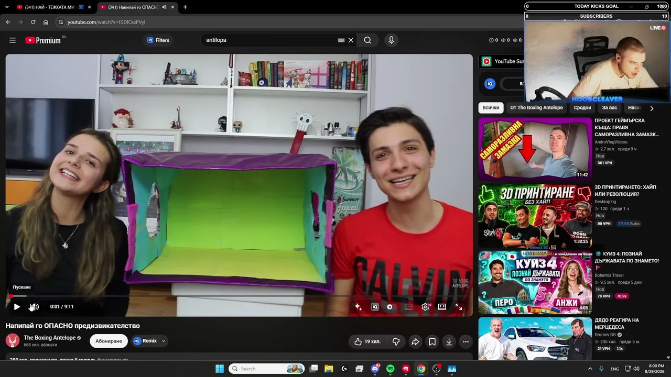Open the 3D ПРИНТИРАНЕ video thumbnail
The height and width of the screenshot is (377, 671).
pyautogui.click(x=535, y=216)
